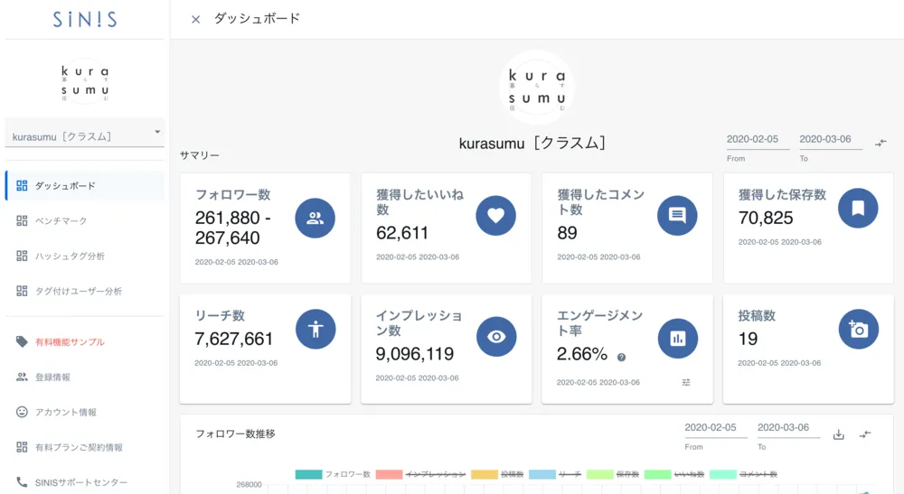The image size is (904, 494).
Task: Click the help question mark beside 2.66%
Action: (622, 358)
